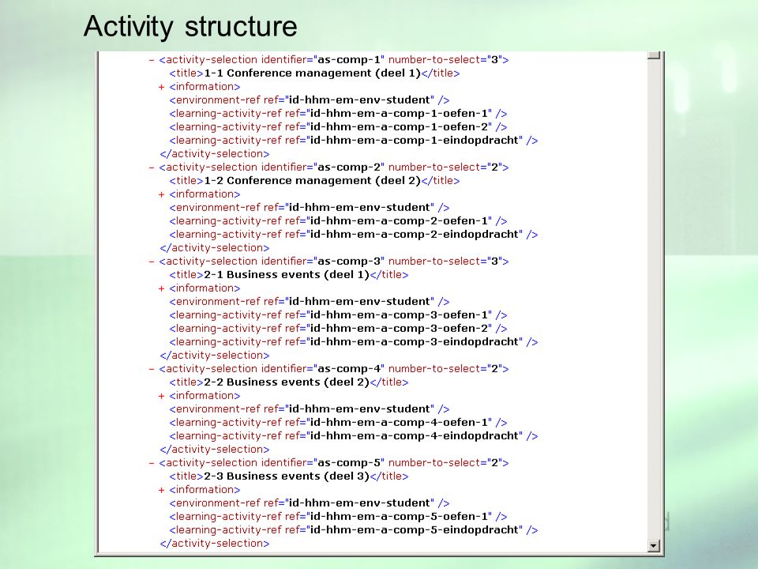Click closing activity-selection tag after comp-1-eindopdracht

[x=215, y=154]
